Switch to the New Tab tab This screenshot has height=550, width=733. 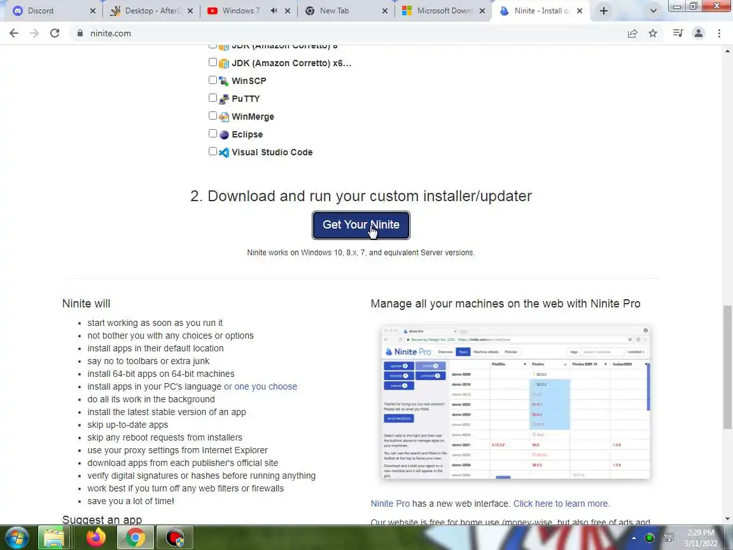(346, 11)
